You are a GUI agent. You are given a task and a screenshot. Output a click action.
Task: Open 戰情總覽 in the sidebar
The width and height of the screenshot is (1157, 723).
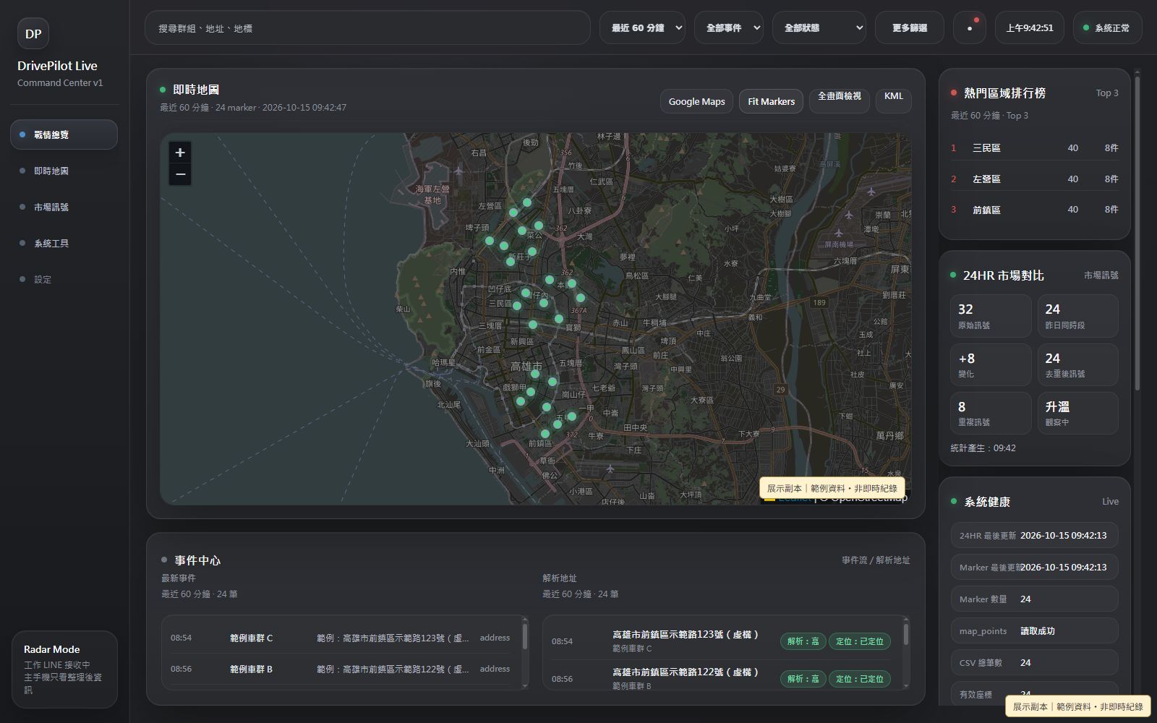(64, 134)
